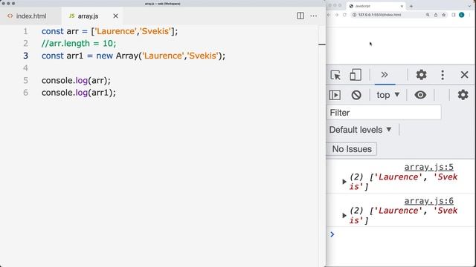Toggle the browser side panel icon
Screen dimensions: 476x267
[x=454, y=15]
